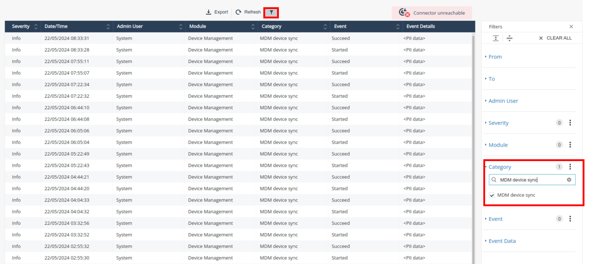The height and width of the screenshot is (264, 600).
Task: Clear the Category search field text
Action: pos(569,180)
